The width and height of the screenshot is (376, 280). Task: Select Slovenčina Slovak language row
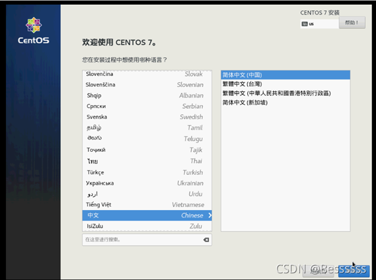click(147, 74)
